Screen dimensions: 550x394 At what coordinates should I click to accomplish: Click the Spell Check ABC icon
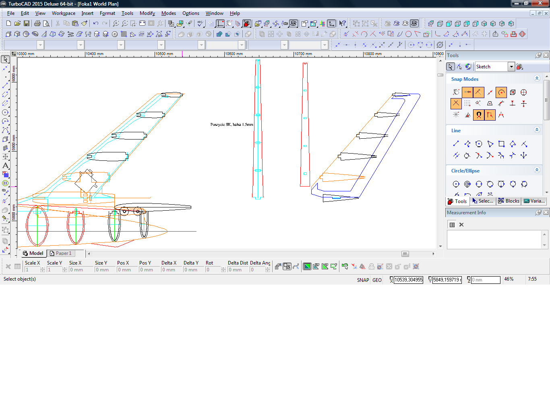pos(201,24)
